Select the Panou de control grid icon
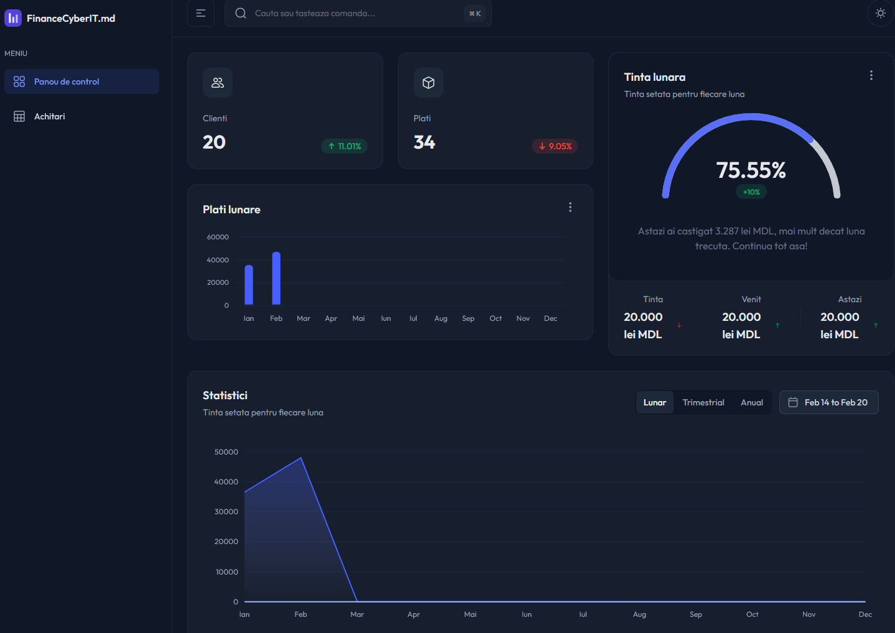The height and width of the screenshot is (633, 895). click(19, 81)
